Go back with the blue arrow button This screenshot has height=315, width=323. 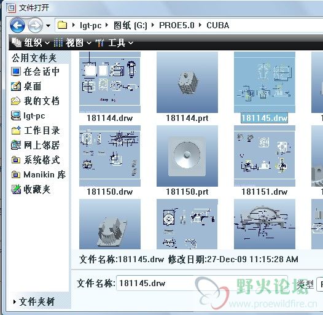pyautogui.click(x=18, y=26)
